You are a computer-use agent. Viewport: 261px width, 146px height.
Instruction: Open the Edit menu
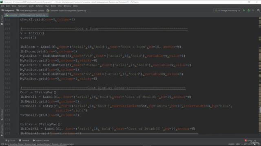8,6
